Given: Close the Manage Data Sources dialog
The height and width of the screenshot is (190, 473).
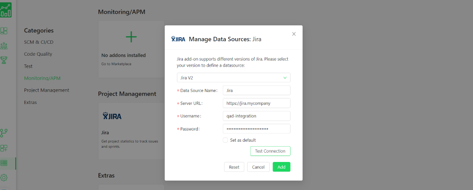Looking at the screenshot, I should (294, 34).
